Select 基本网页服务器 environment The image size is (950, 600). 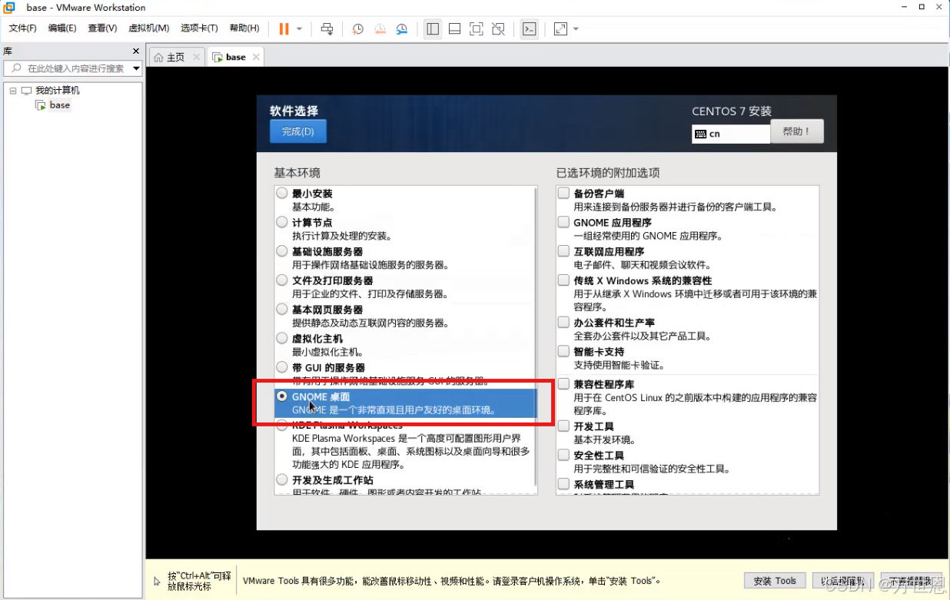tap(282, 310)
